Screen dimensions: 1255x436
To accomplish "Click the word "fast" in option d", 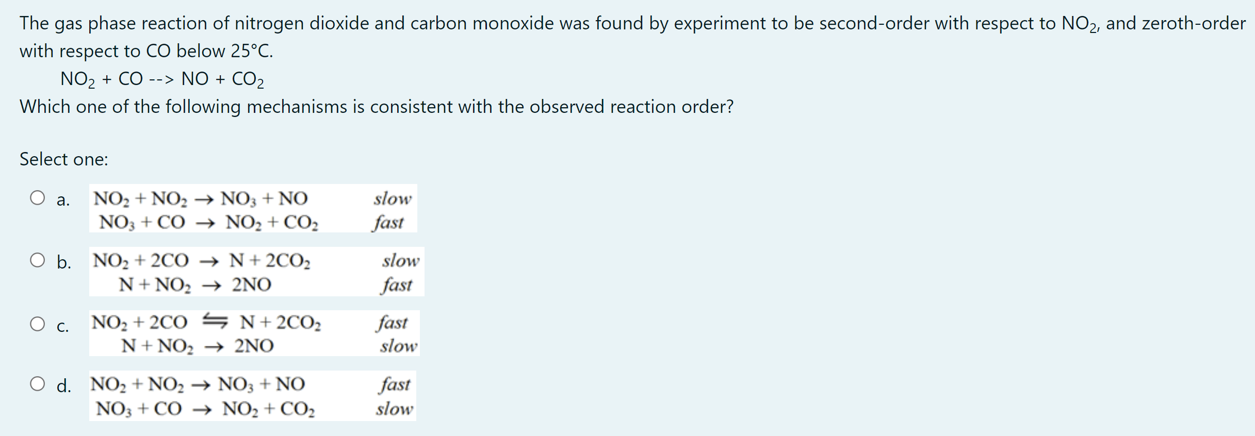I will point(395,384).
